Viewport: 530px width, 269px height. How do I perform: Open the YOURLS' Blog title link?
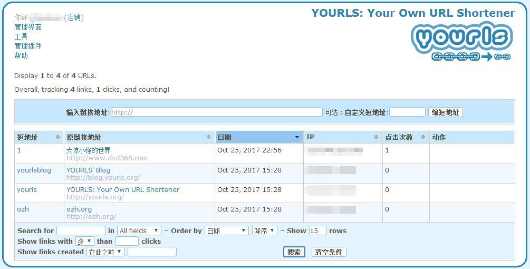[88, 170]
